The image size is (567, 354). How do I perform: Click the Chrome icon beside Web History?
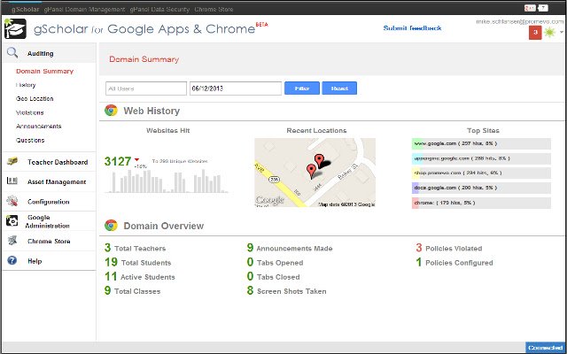(x=111, y=111)
